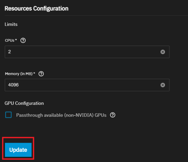This screenshot has height=162, width=188.
Task: Click the required asterisk beside Memory label
Action: click(34, 74)
